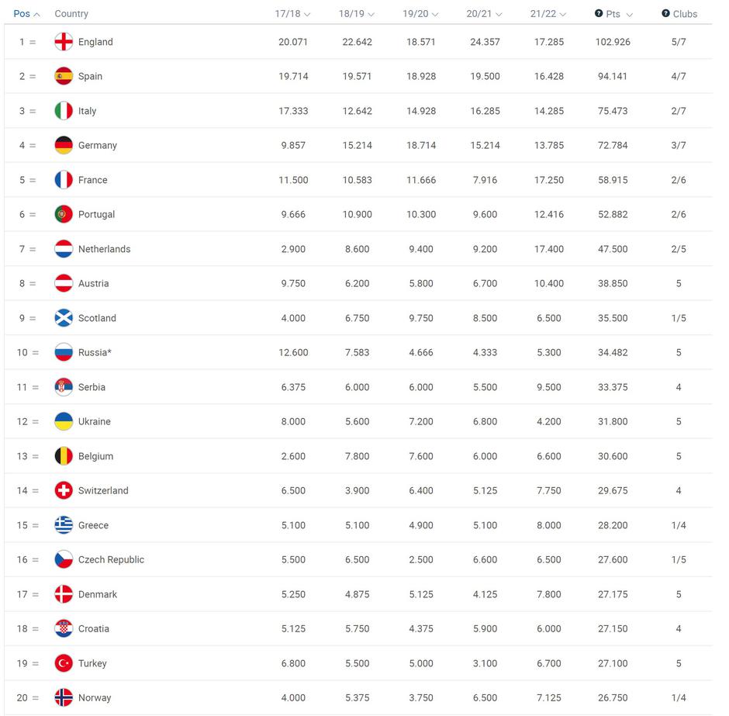Click the Turkey flag icon
The width and height of the screenshot is (729, 716).
click(x=64, y=663)
